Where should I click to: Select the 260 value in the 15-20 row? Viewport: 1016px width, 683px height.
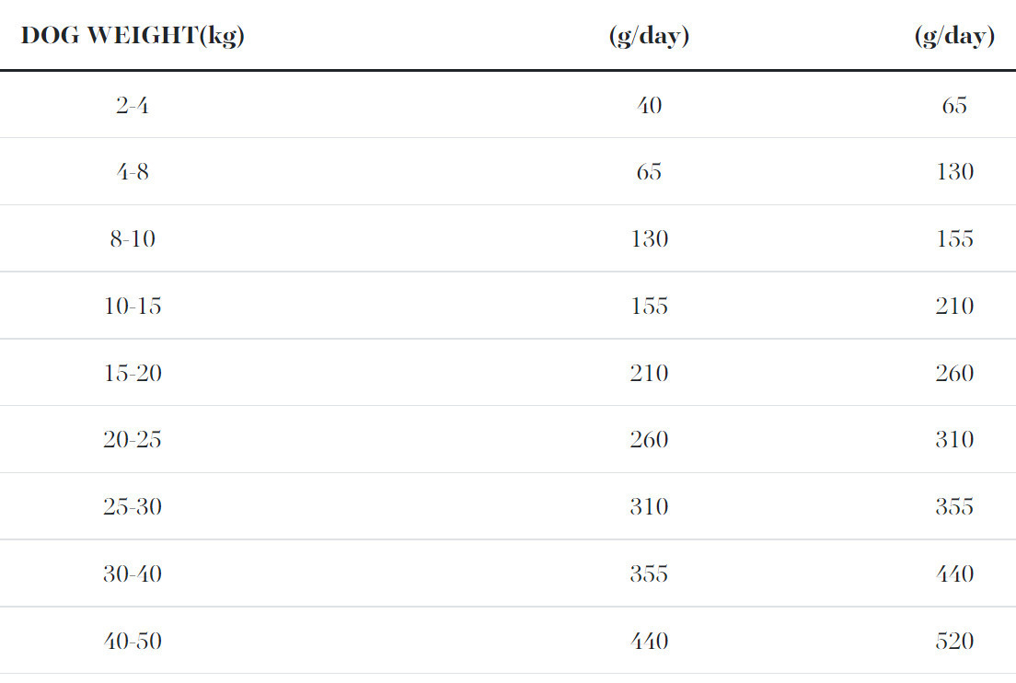click(x=954, y=374)
